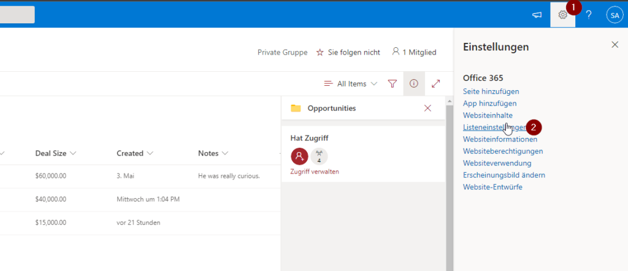Viewport: 628px width, 271px height.
Task: Click the 1 Mitglied members button
Action: coord(414,52)
